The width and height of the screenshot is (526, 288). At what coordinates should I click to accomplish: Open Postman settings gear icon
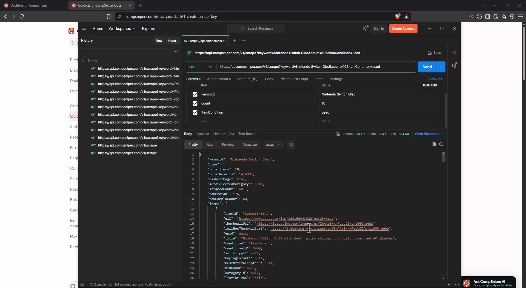point(365,29)
